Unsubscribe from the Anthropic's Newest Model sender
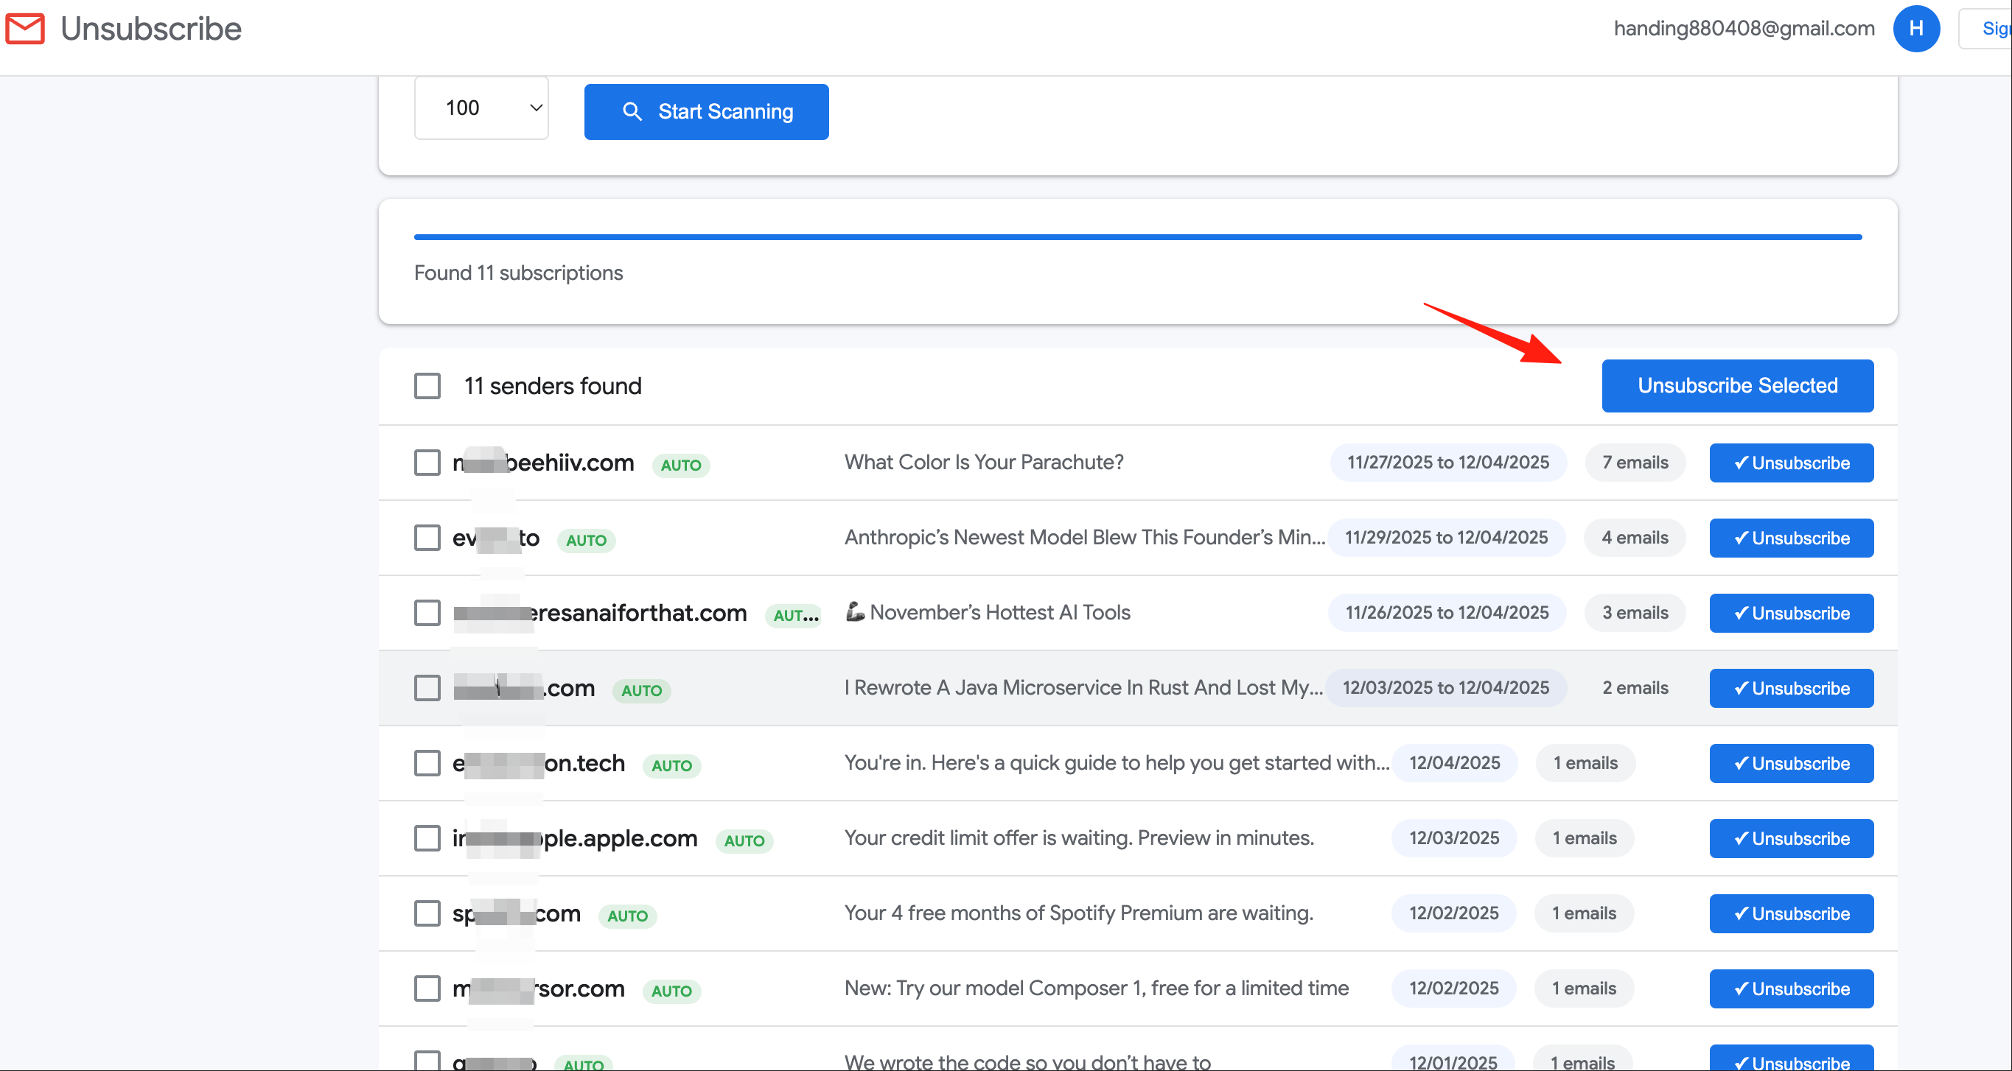 pyautogui.click(x=1791, y=538)
